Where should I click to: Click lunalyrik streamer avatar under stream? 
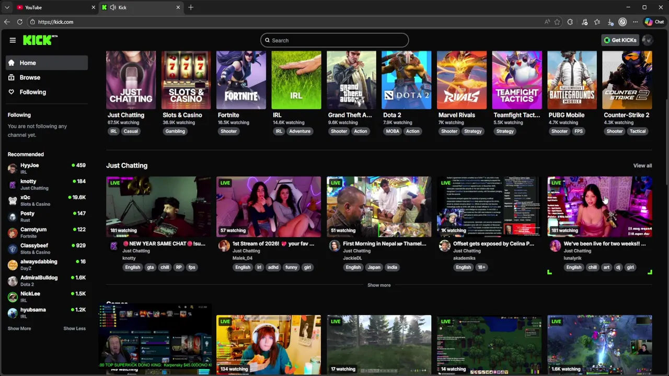click(555, 245)
